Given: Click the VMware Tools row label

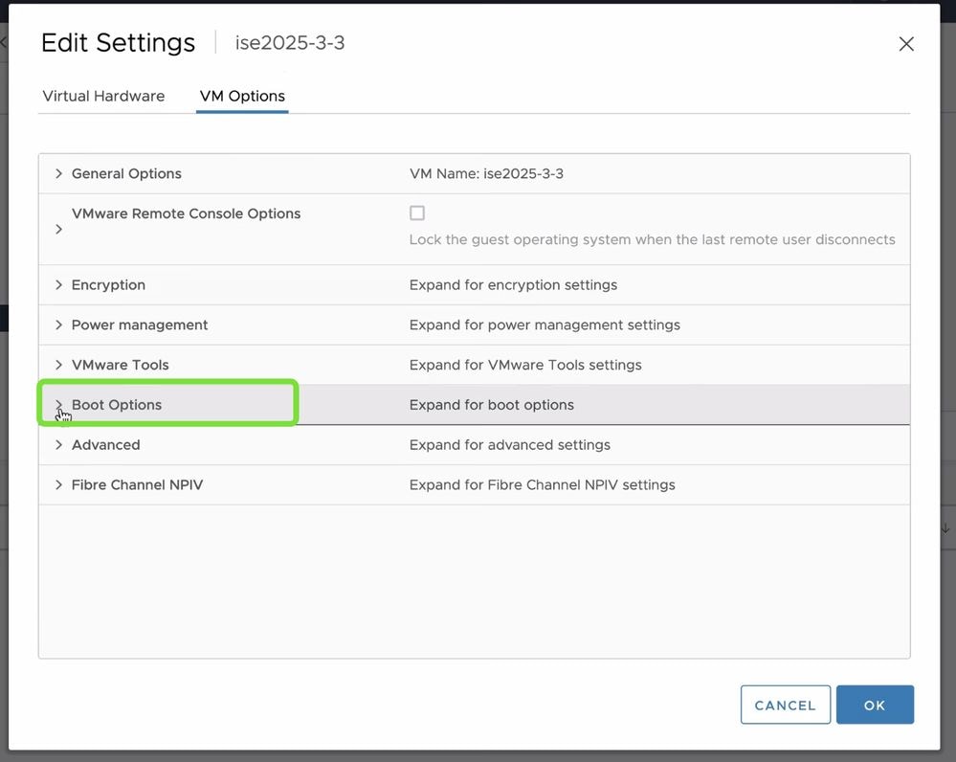Looking at the screenshot, I should (x=121, y=365).
